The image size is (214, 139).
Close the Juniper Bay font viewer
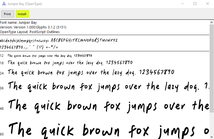pyautogui.click(x=208, y=4)
